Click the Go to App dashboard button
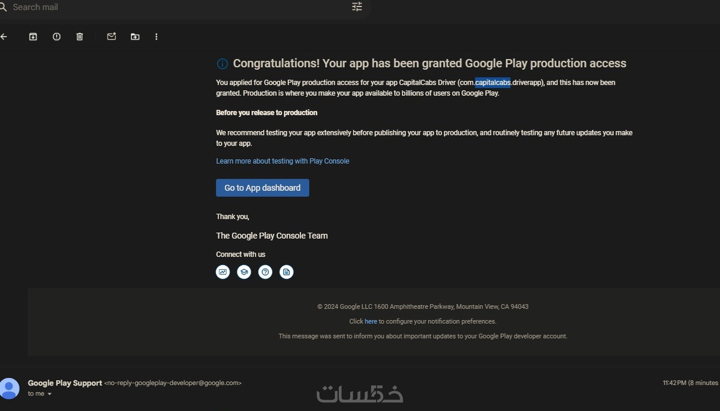 (x=262, y=188)
